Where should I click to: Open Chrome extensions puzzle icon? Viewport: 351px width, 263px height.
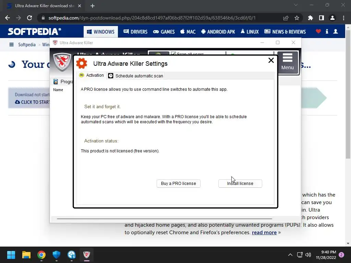click(310, 18)
